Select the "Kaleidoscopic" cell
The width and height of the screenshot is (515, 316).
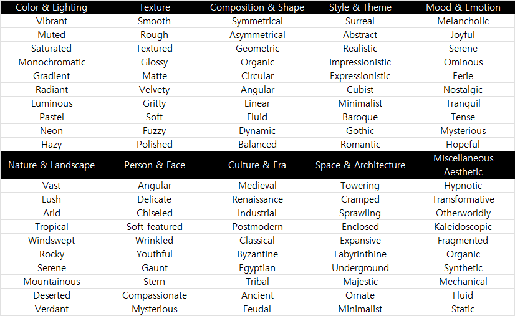(x=463, y=227)
